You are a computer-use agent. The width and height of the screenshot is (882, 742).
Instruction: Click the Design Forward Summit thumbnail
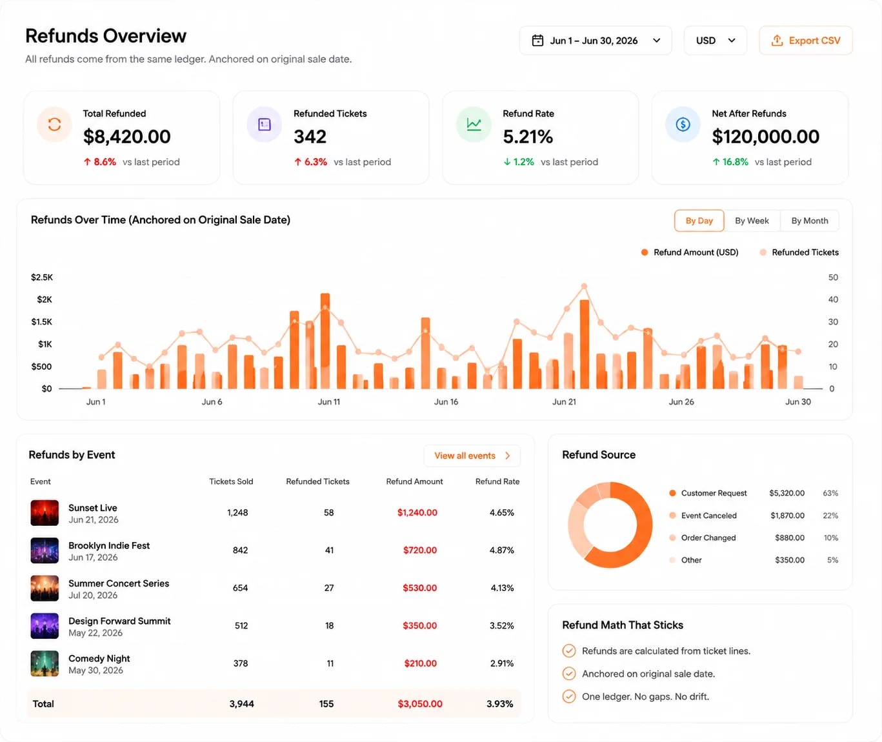pos(45,625)
